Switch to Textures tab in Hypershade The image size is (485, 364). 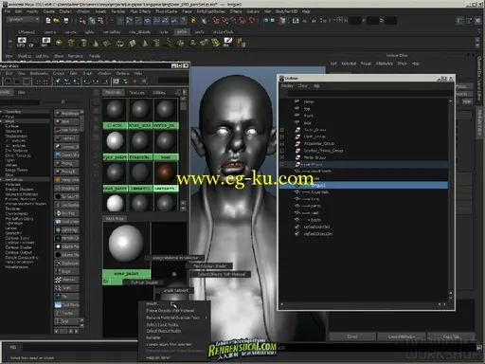coord(137,93)
